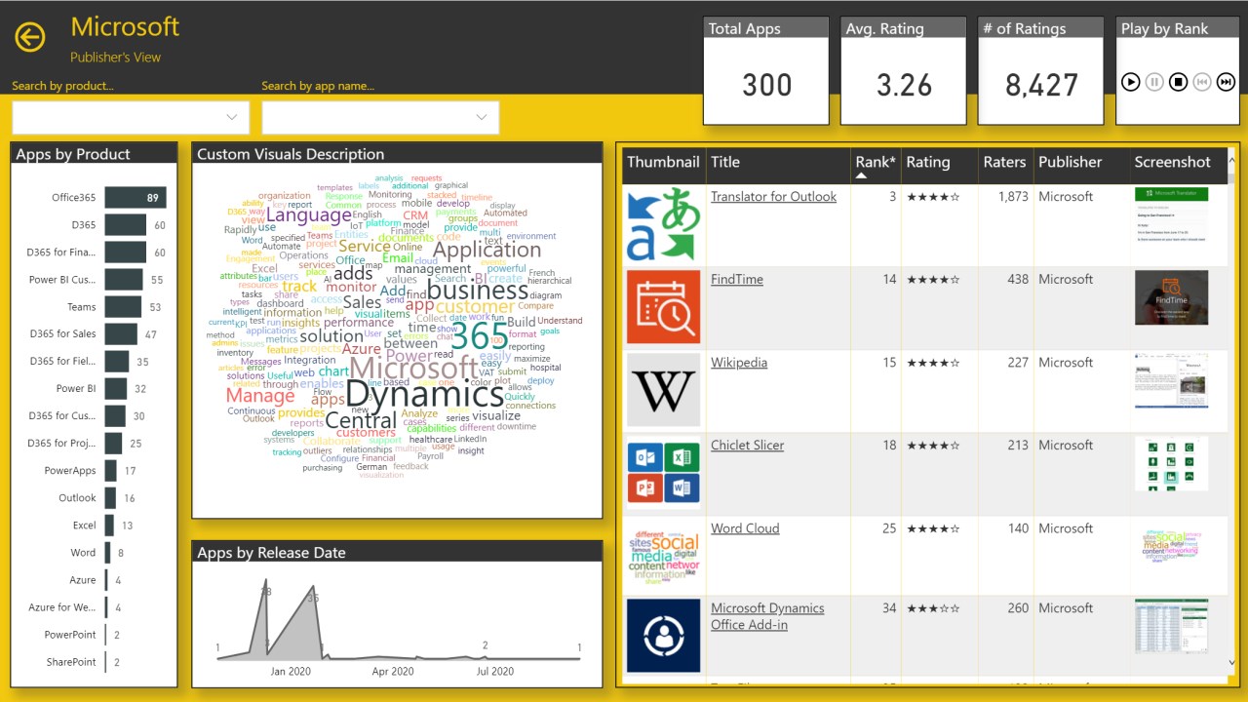Open the Search by app name dropdown
This screenshot has width=1248, height=702.
(380, 117)
